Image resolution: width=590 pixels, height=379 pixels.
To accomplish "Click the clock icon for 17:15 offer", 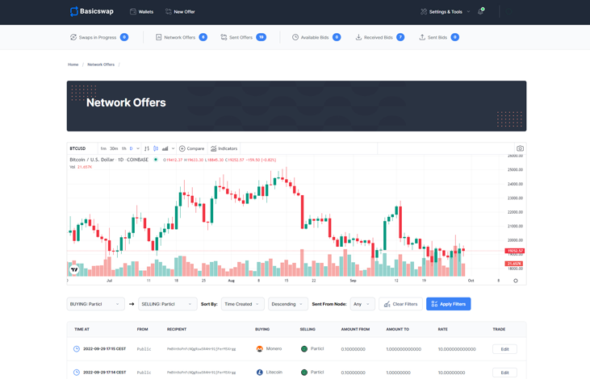I will click(x=77, y=348).
